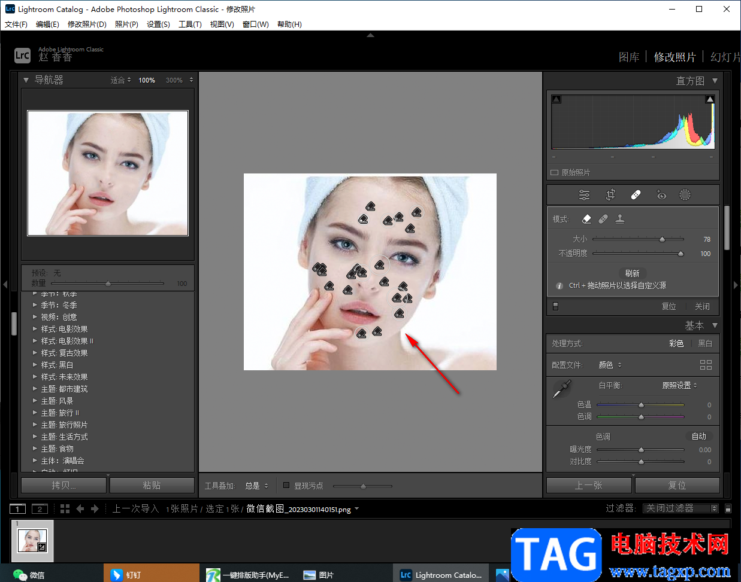Open the 工具叠加 总是 dropdown

pyautogui.click(x=257, y=486)
